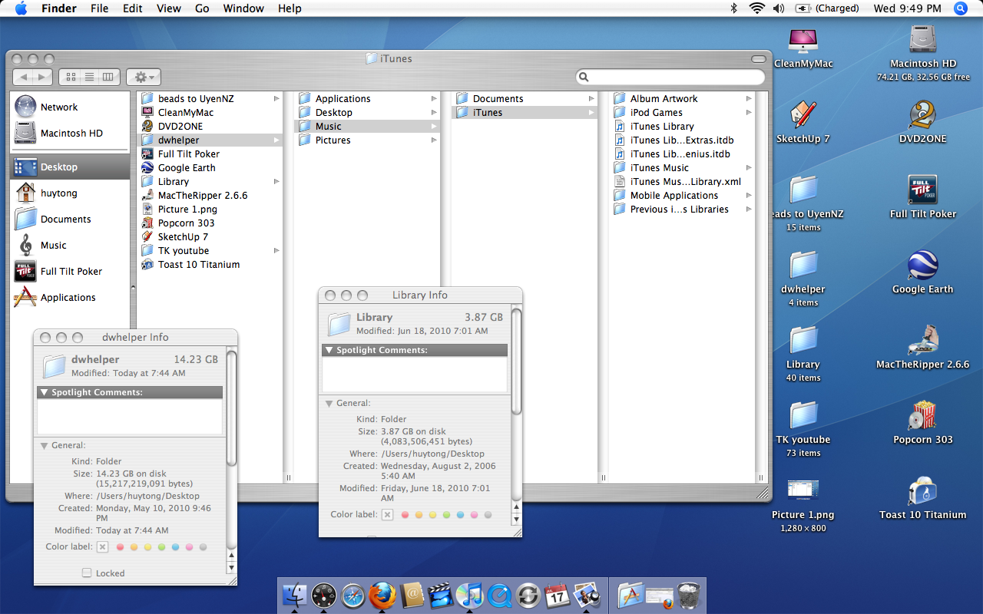The image size is (983, 614).
Task: Click the Finder Back button
Action: coord(23,77)
